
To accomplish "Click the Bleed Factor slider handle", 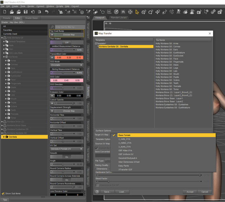I will (x=109, y=181).
